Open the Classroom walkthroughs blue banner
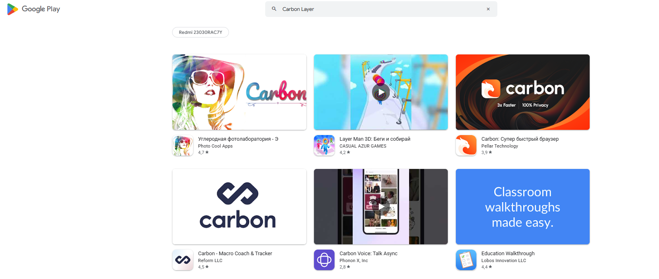659x279 pixels. (523, 206)
